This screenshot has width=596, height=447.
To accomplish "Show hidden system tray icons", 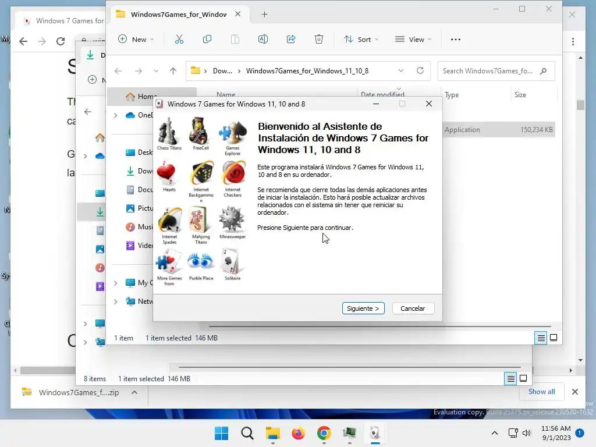I will (x=495, y=433).
